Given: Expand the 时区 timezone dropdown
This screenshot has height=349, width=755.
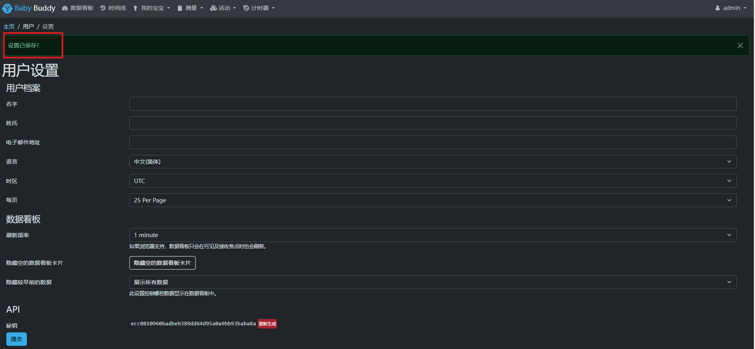Looking at the screenshot, I should [433, 181].
